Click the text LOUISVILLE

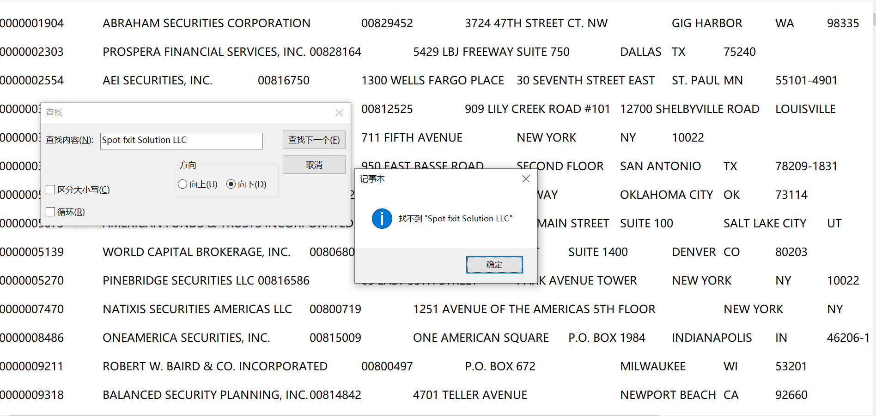coord(805,109)
